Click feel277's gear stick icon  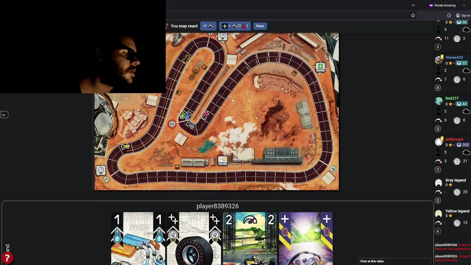(438, 111)
